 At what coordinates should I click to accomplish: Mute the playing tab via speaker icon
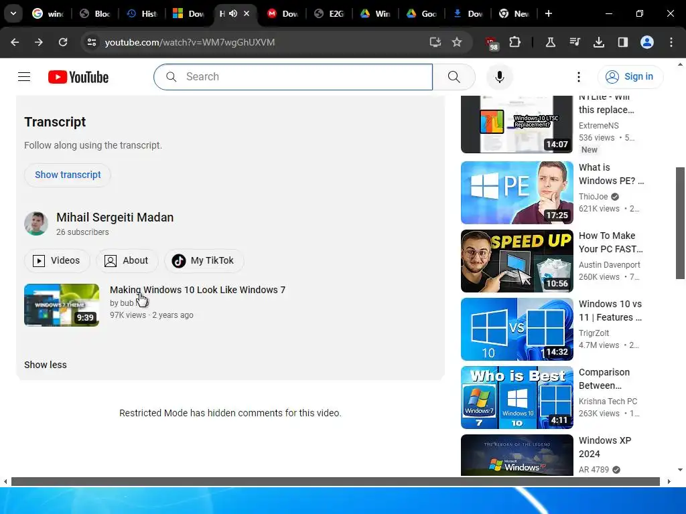pos(233,13)
